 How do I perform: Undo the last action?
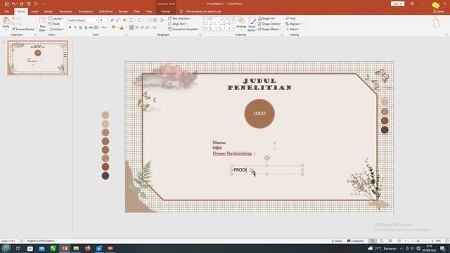pyautogui.click(x=13, y=4)
